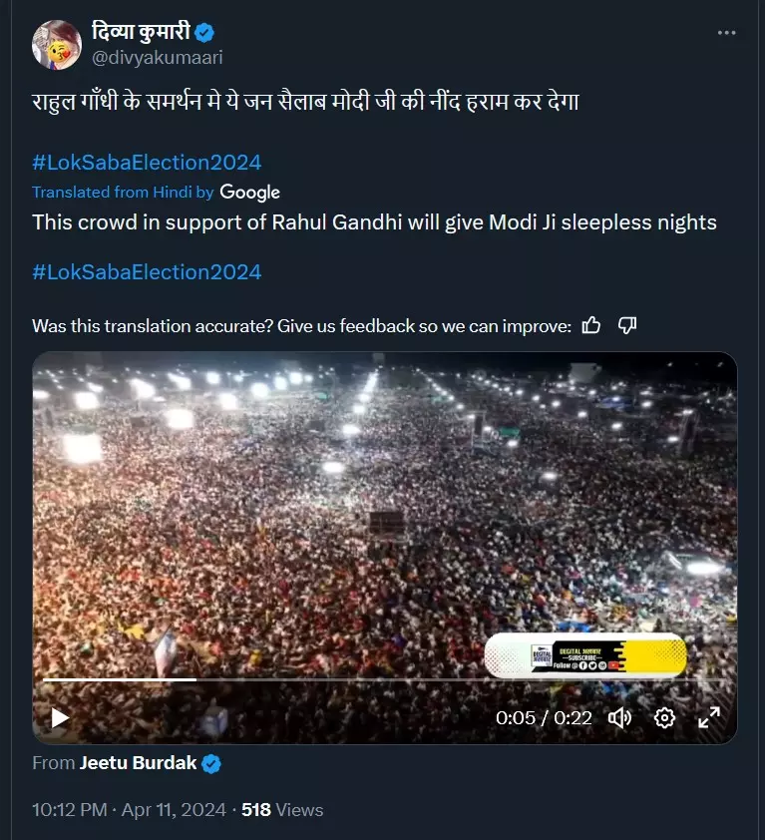Play the crowd video
Viewport: 765px width, 840px height.
coord(60,717)
